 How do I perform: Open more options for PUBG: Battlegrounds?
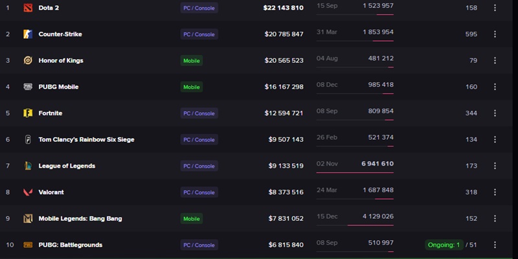(x=495, y=245)
